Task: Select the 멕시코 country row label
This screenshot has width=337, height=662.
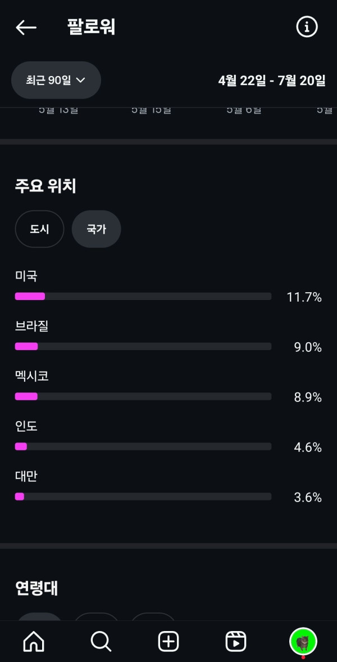Action: tap(32, 375)
